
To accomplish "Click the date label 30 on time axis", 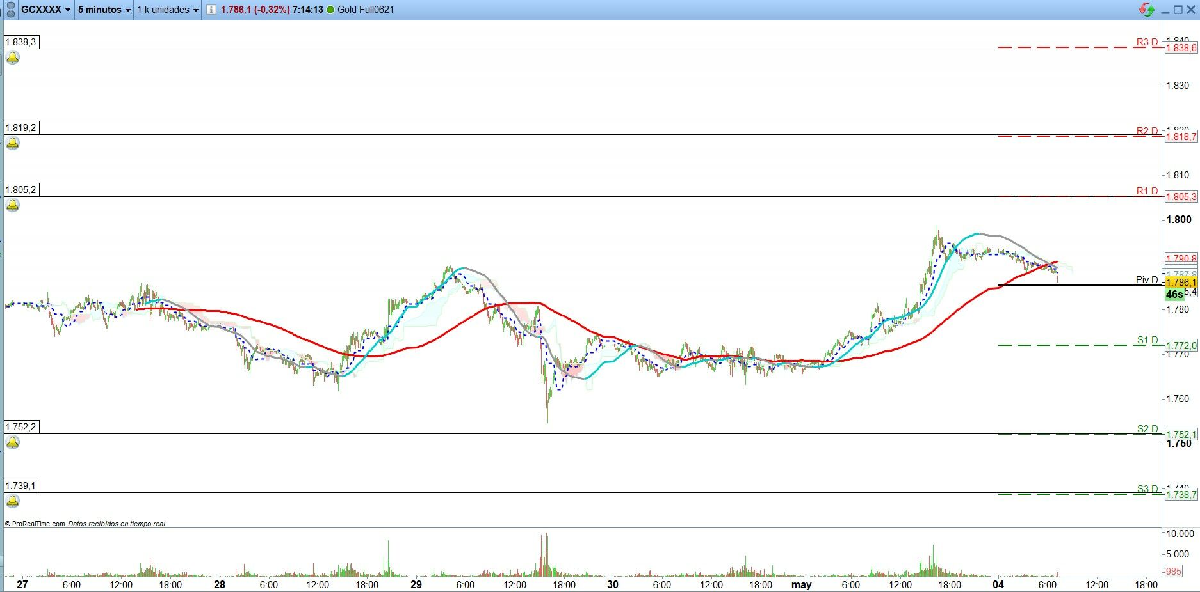I will pos(613,585).
